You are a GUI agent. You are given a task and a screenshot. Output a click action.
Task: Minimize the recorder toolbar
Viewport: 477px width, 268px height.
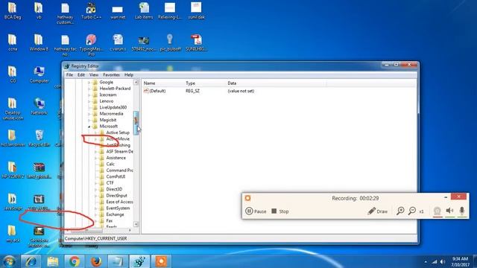(446, 197)
